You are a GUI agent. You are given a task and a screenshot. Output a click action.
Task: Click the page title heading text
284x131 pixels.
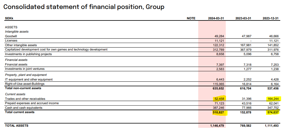(84, 7)
